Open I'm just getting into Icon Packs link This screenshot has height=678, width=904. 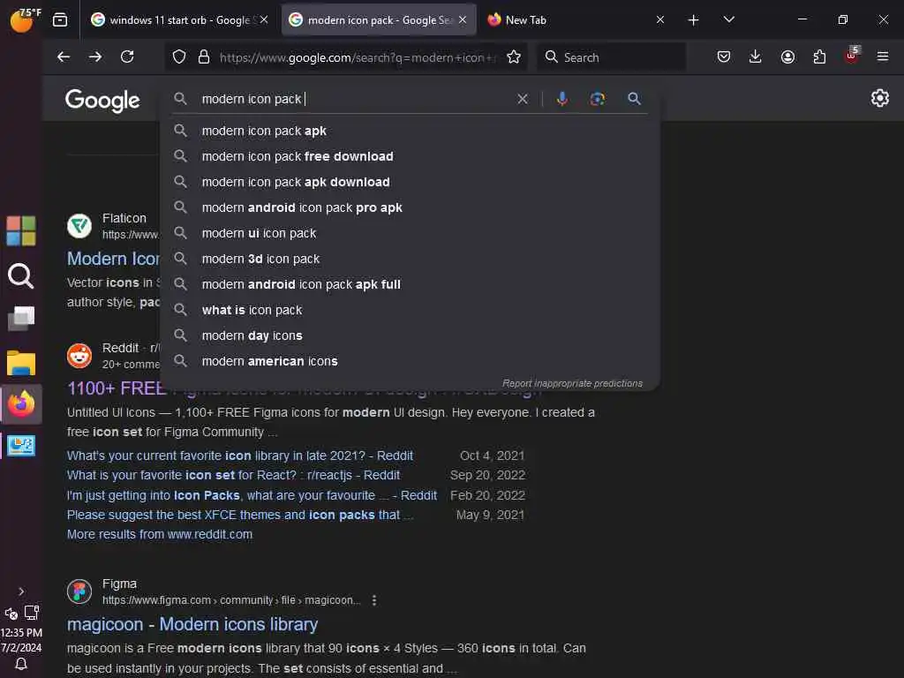coord(252,495)
